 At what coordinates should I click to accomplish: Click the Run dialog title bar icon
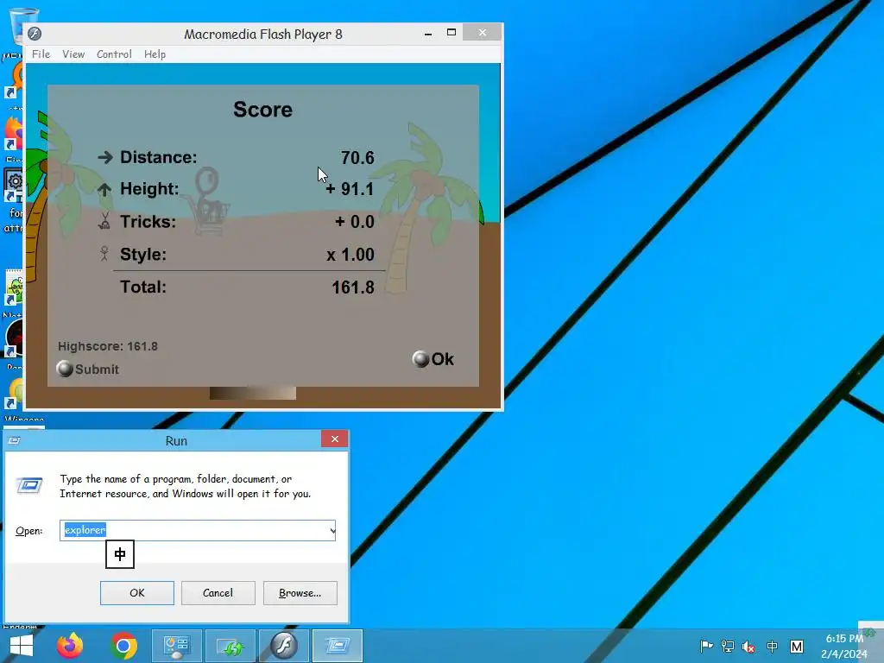tap(14, 440)
